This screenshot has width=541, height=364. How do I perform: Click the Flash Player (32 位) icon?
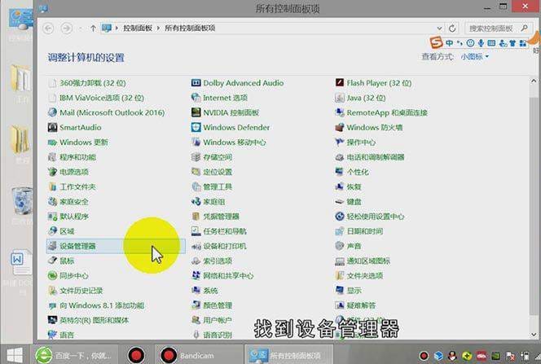340,82
